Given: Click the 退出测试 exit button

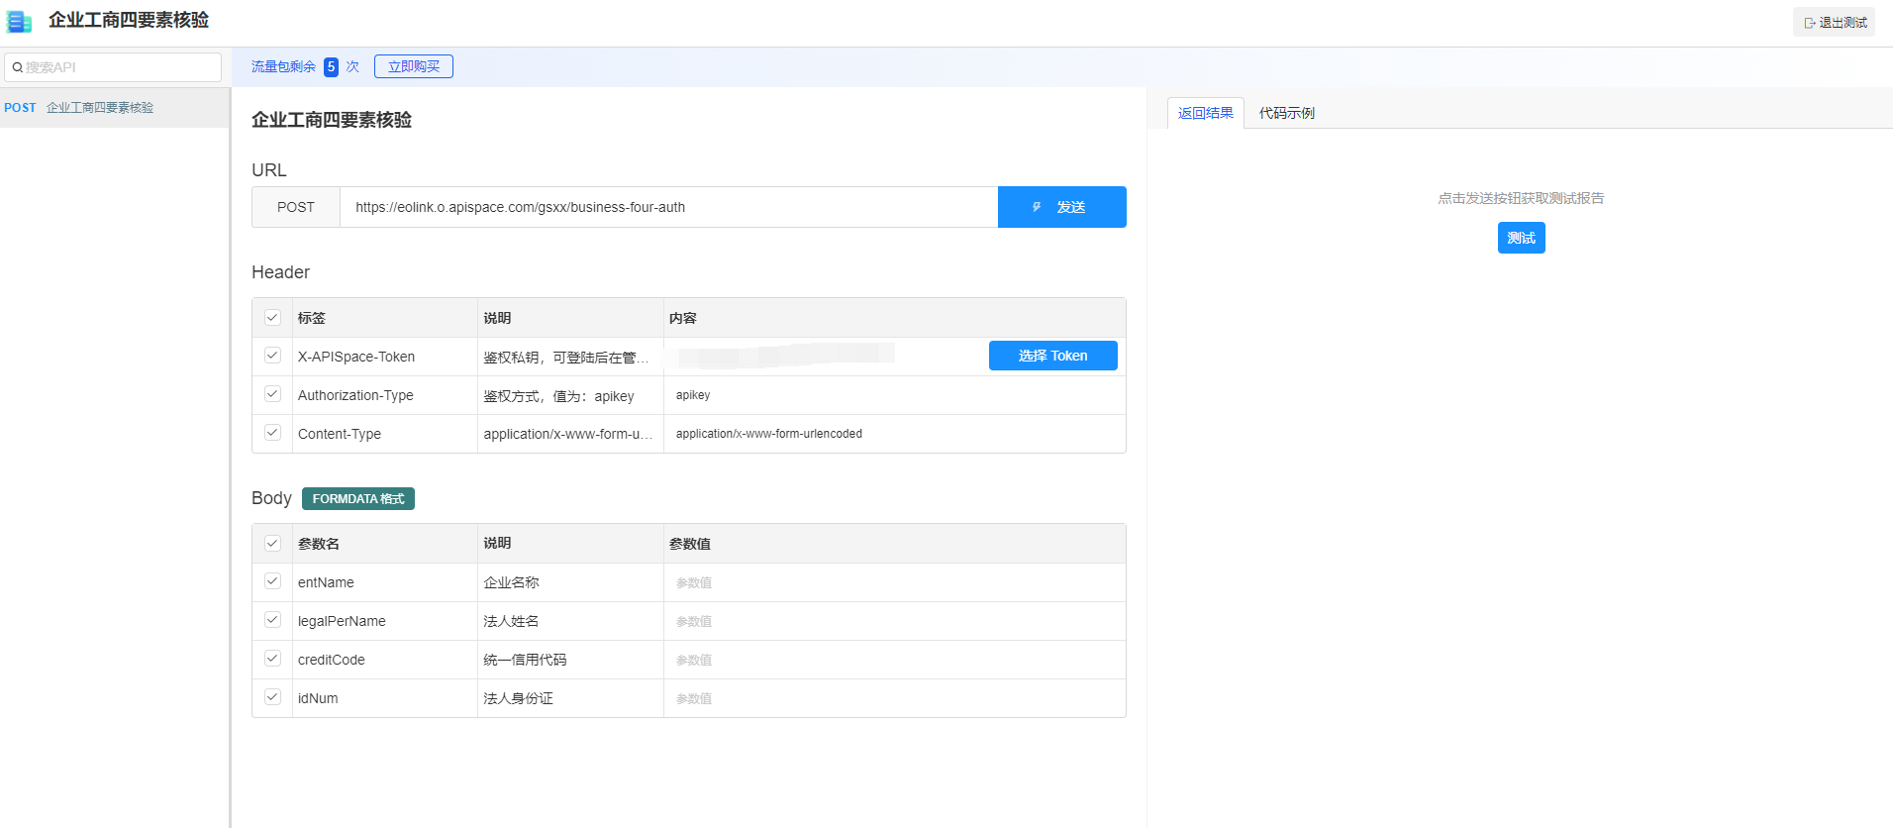Looking at the screenshot, I should pos(1834,22).
